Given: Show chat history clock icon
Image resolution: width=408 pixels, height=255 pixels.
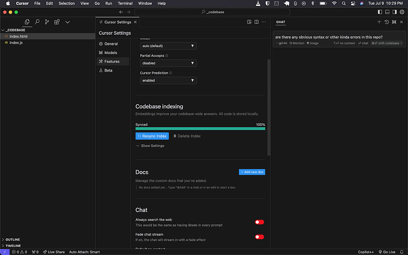Looking at the screenshot, I should (387, 22).
